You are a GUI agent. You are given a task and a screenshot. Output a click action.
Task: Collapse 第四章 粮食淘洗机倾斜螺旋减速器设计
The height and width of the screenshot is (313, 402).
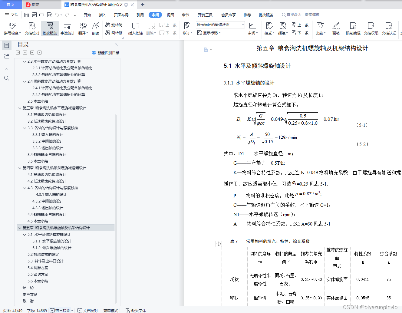20,168
